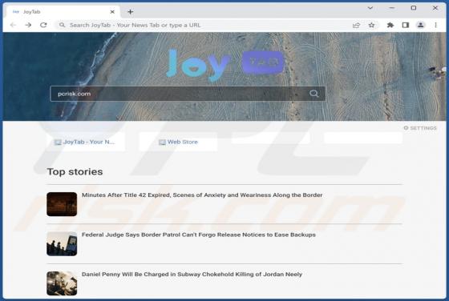Image resolution: width=449 pixels, height=301 pixels.
Task: Open the Web Store shortcut
Action: (178, 142)
